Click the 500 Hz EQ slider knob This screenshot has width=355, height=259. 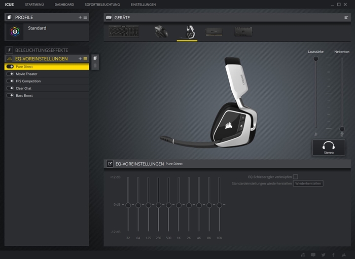coord(168,205)
